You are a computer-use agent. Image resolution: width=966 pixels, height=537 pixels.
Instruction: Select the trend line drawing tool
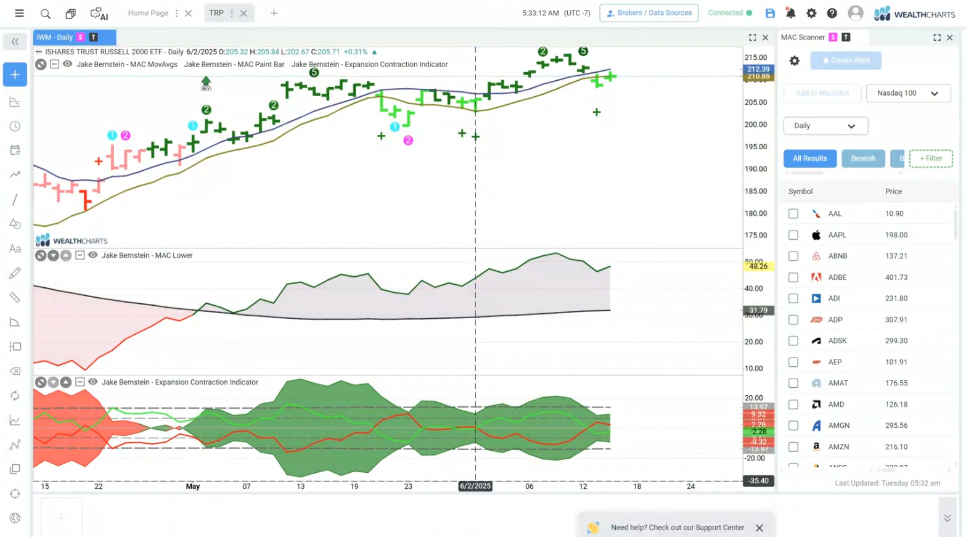point(15,200)
